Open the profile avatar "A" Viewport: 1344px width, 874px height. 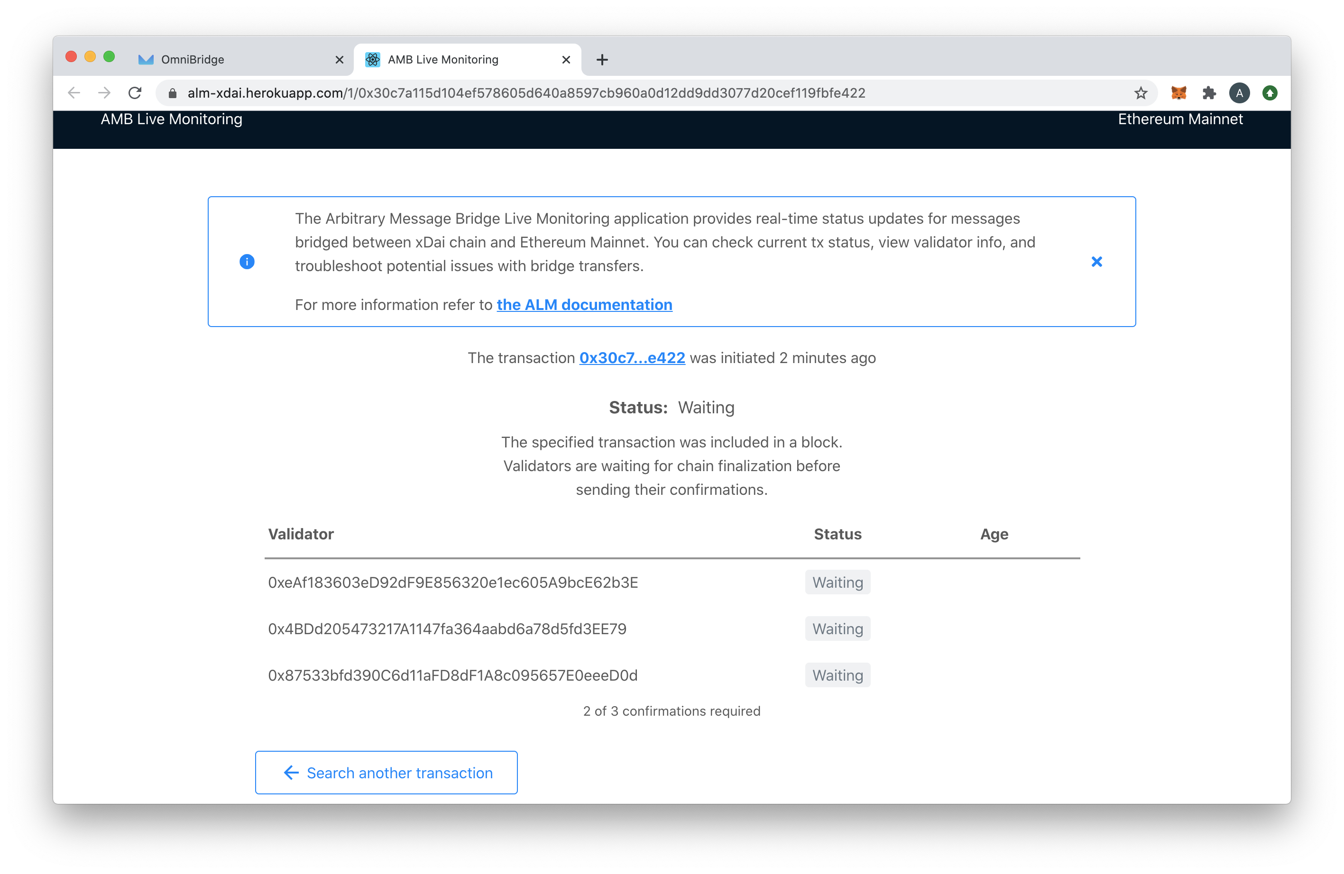pos(1240,93)
